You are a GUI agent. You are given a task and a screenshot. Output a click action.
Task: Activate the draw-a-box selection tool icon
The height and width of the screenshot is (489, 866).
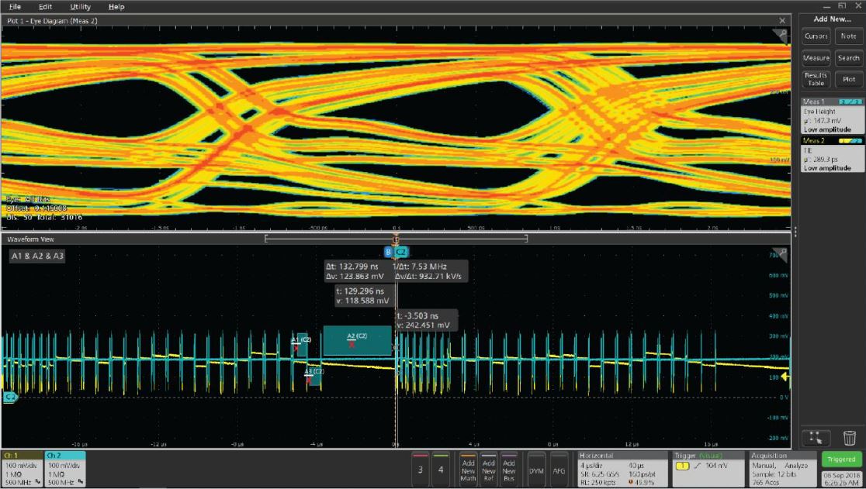pos(817,438)
